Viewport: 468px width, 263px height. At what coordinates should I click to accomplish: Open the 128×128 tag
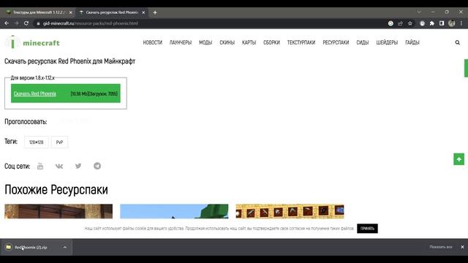coord(36,142)
